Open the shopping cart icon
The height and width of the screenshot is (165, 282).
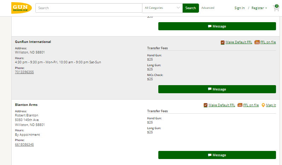(x=276, y=8)
